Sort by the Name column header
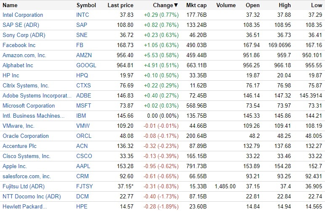 [x=10, y=5]
